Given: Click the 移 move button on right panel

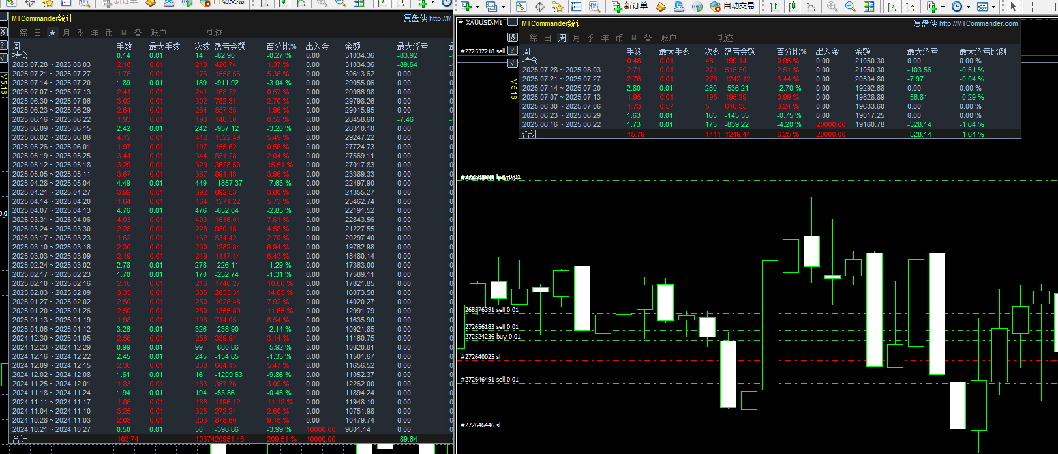Looking at the screenshot, I should [x=512, y=37].
